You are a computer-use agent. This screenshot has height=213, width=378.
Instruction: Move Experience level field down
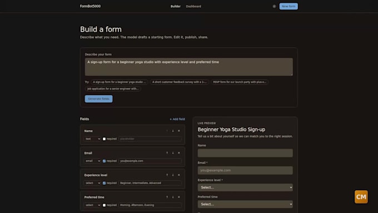click(x=173, y=175)
